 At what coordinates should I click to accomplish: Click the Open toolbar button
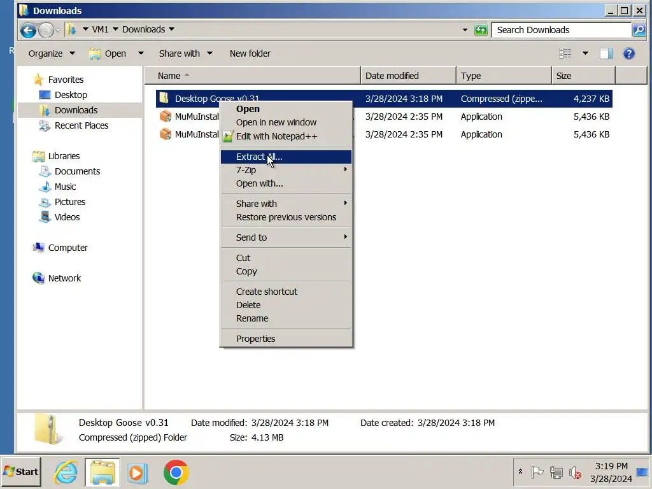107,53
